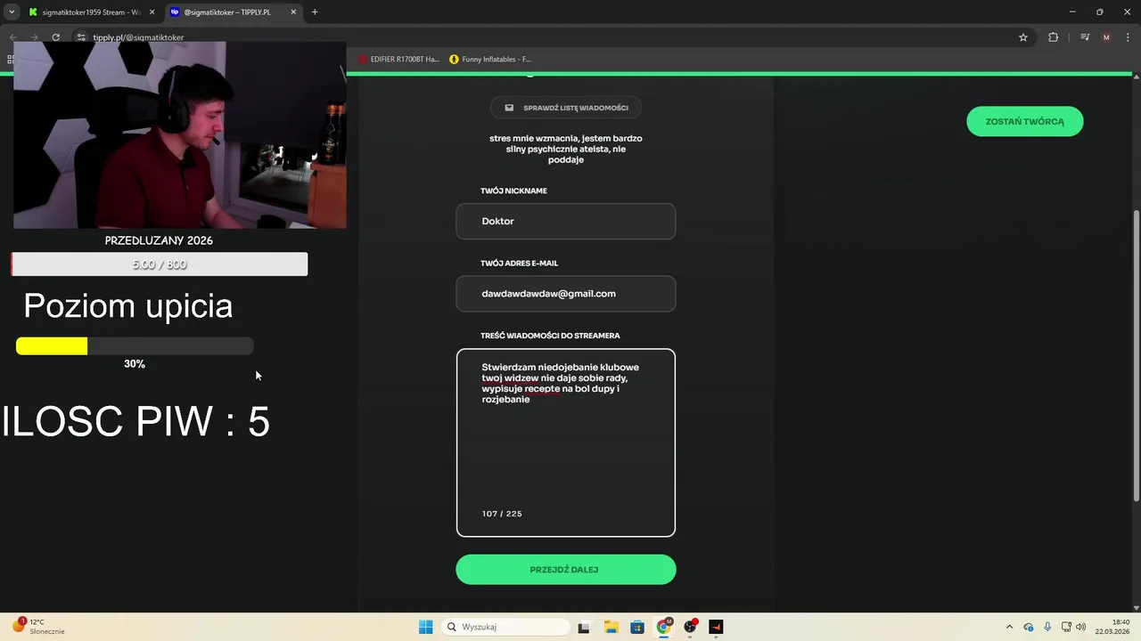Click the Twój adres e-mail label
The image size is (1141, 641).
click(x=519, y=264)
